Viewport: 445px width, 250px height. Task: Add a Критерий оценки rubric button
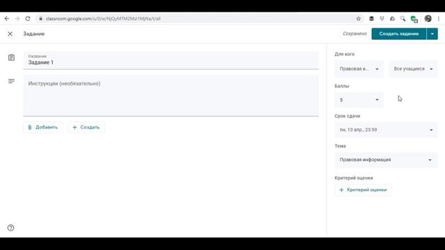pos(363,190)
